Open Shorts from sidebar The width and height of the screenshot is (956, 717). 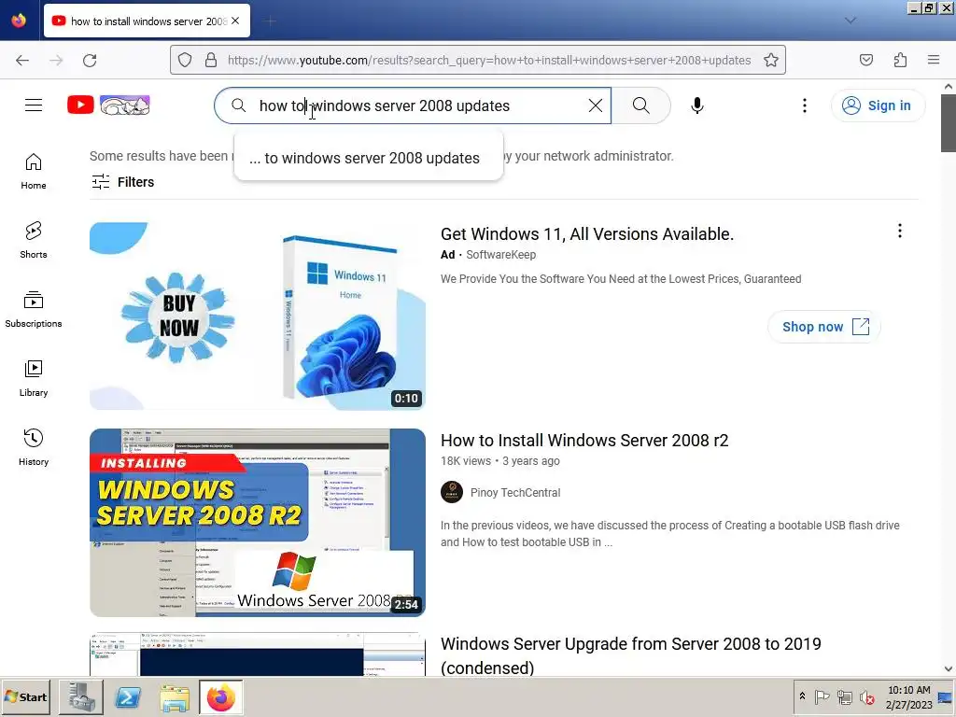click(x=34, y=240)
